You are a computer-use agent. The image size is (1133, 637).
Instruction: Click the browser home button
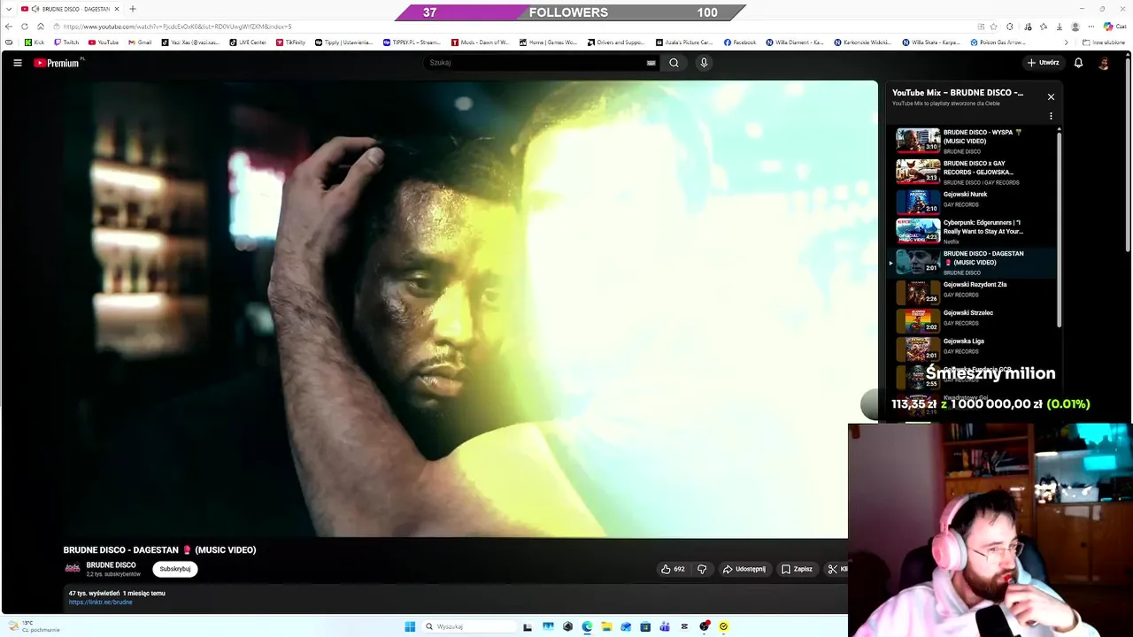(41, 27)
